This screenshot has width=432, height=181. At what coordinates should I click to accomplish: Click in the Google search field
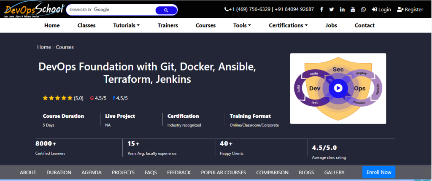pyautogui.click(x=111, y=10)
